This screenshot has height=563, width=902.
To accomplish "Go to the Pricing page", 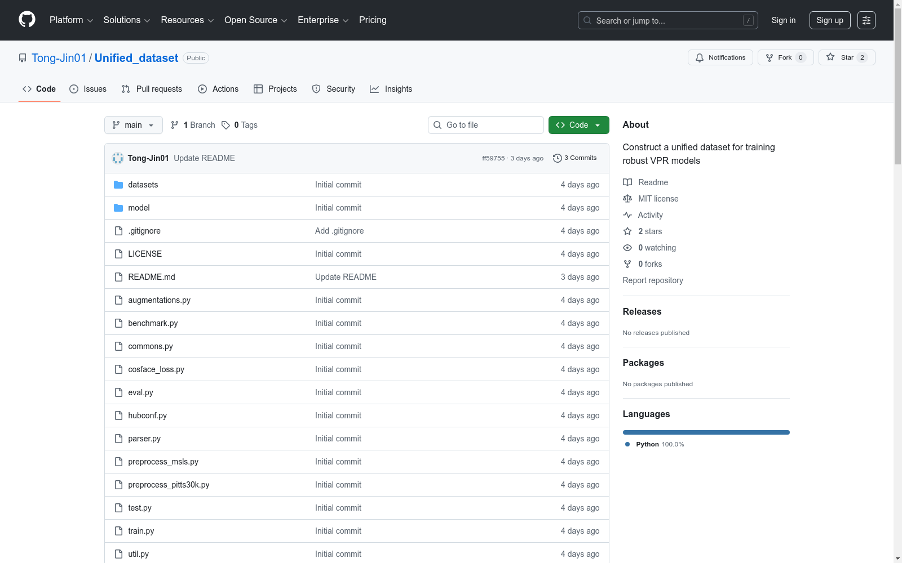I will coord(373,20).
